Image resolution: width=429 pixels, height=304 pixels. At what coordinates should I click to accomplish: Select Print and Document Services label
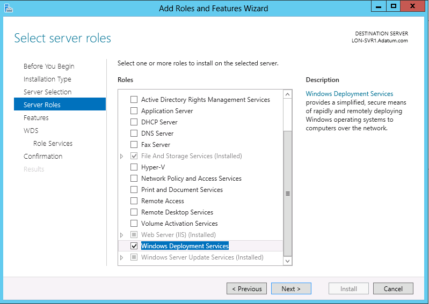click(181, 190)
